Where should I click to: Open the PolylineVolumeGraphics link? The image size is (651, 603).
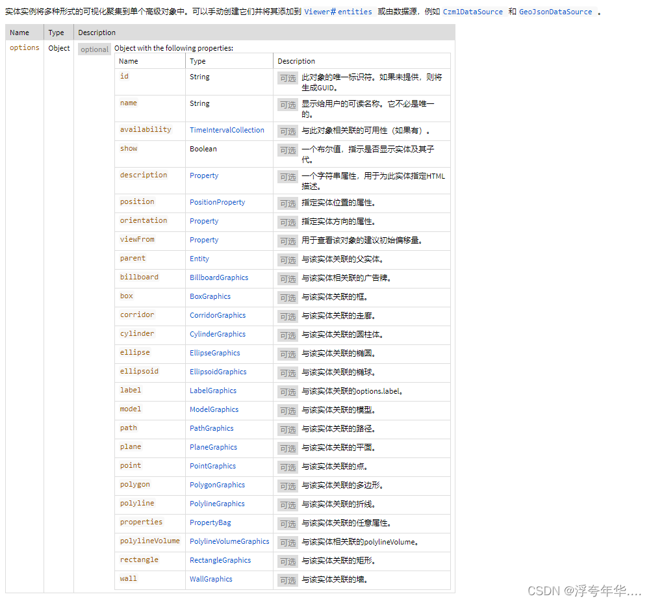[229, 541]
